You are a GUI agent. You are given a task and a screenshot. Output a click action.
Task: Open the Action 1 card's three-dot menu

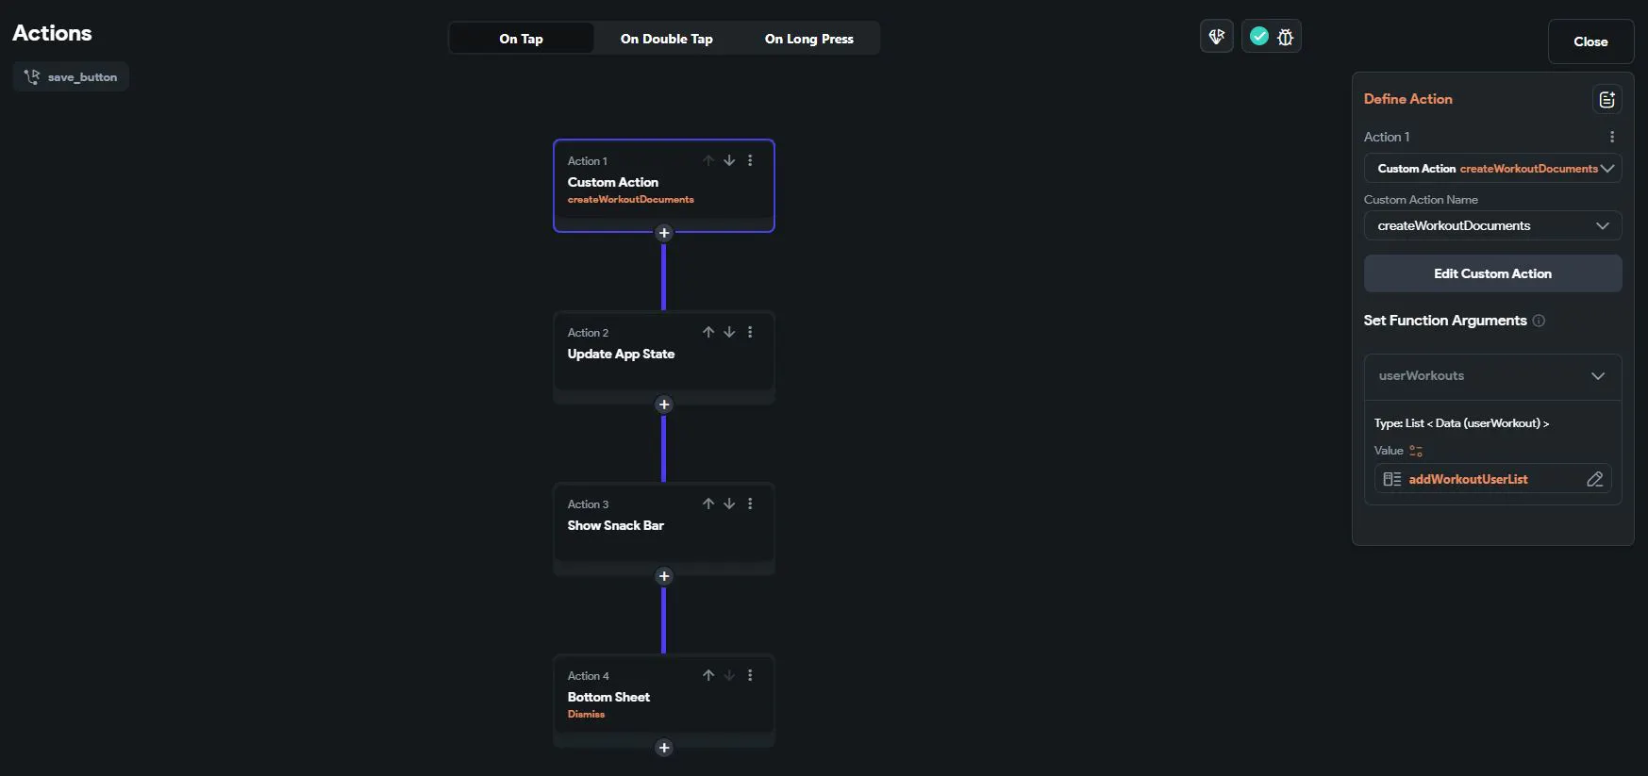point(750,160)
